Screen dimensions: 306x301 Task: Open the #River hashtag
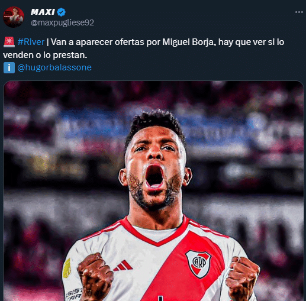tap(31, 42)
